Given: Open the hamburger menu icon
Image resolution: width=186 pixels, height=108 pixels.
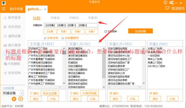Looking at the screenshot, I should click(4, 9).
